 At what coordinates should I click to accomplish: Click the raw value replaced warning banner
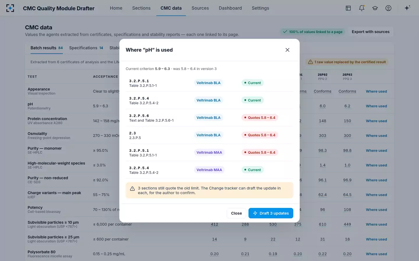tap(347, 62)
